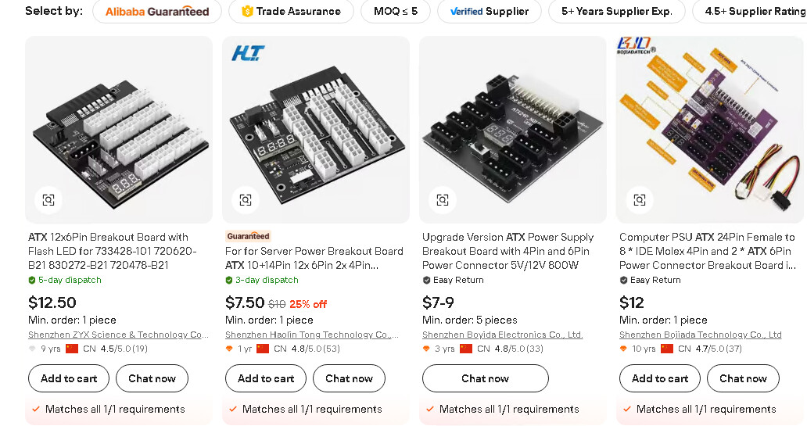
Task: Enable the Trade Assurance filter
Action: click(x=291, y=12)
